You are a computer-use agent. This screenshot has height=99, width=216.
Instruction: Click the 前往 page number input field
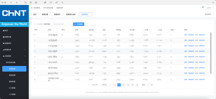(148, 85)
